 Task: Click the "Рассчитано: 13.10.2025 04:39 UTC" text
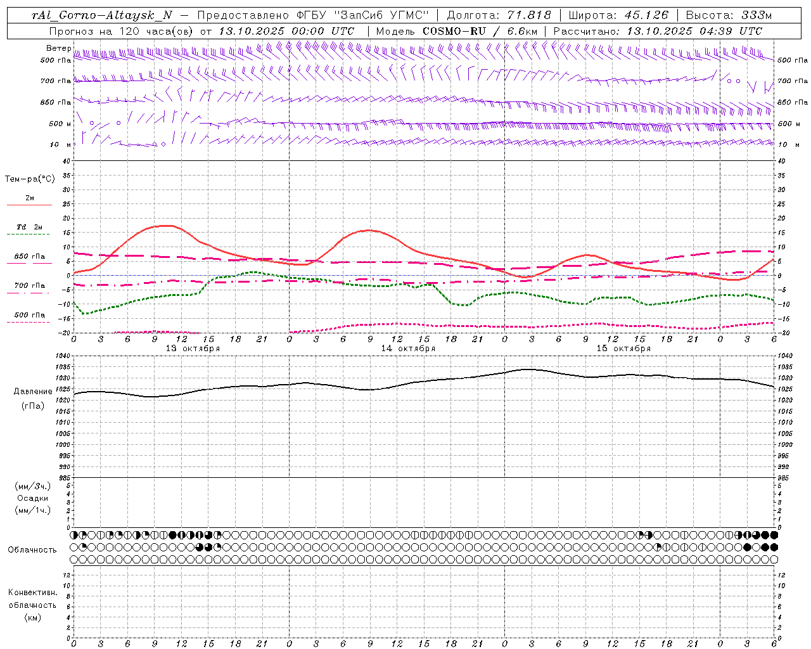click(658, 31)
